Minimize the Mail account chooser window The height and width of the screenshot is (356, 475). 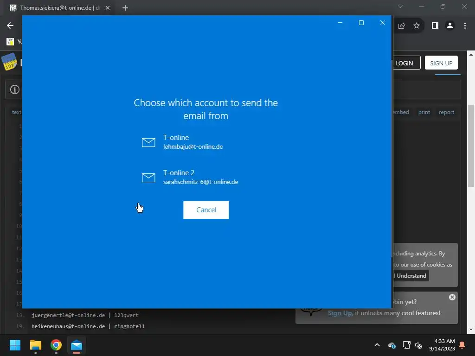point(340,23)
